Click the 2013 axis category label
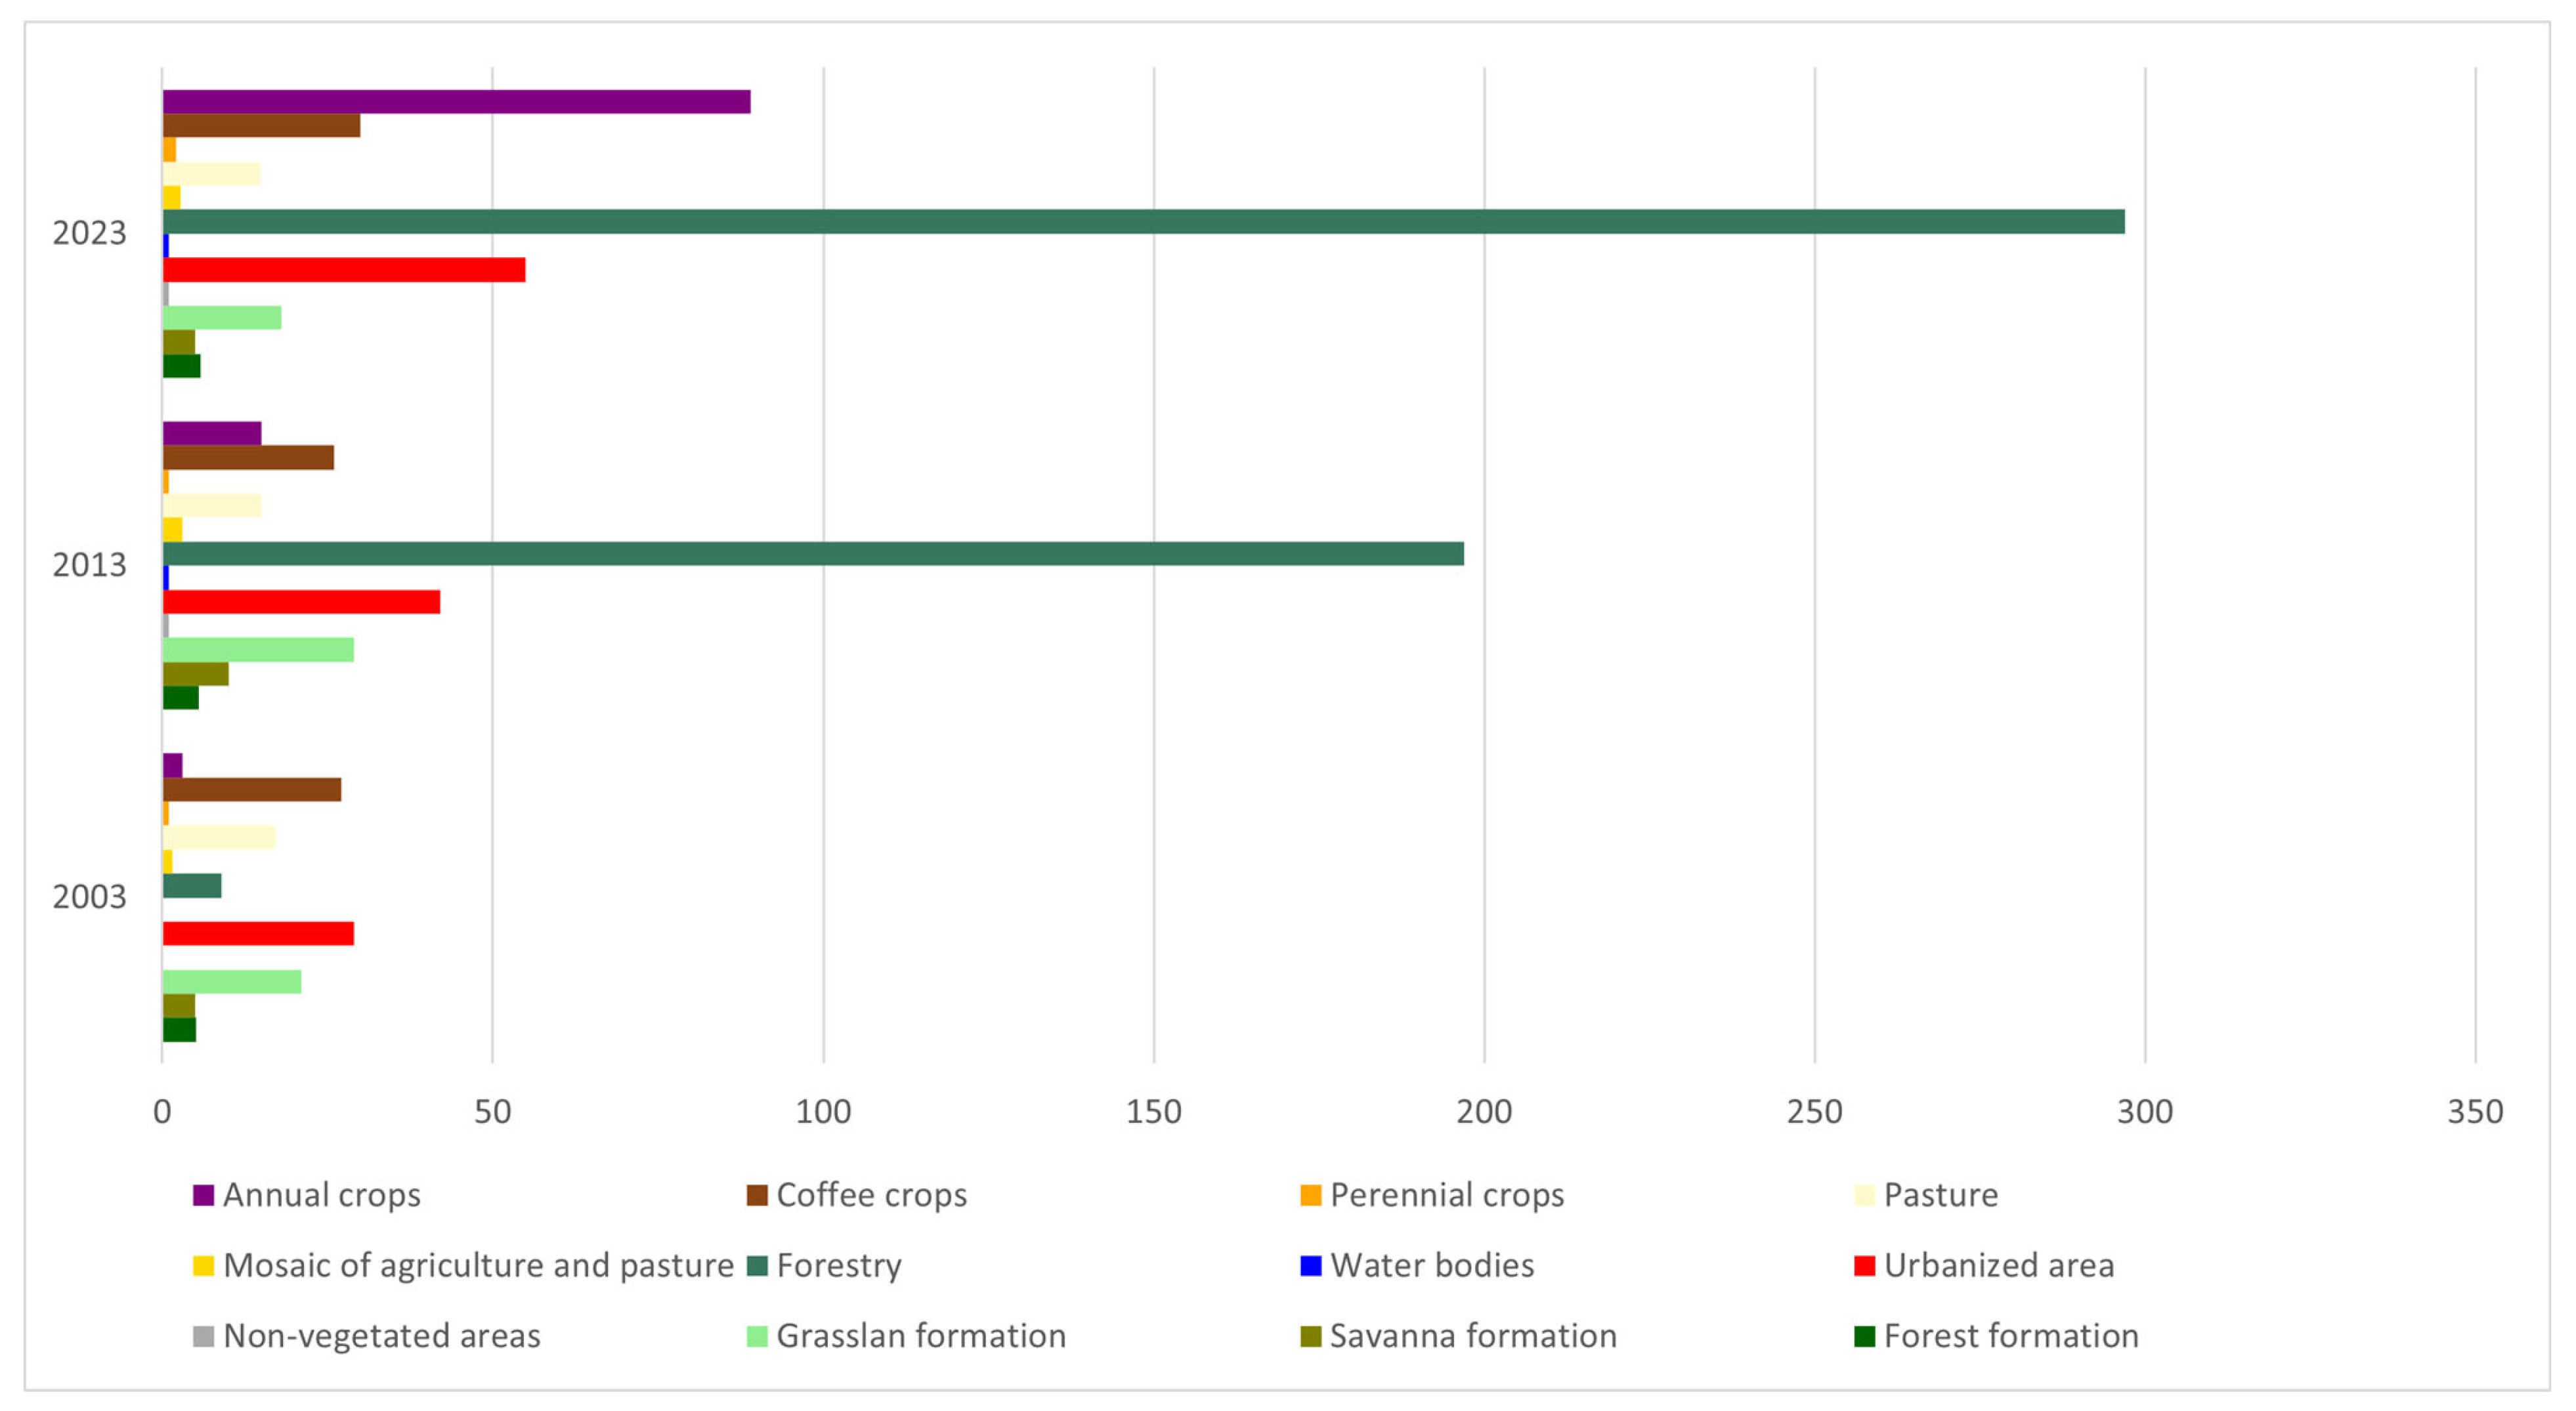The height and width of the screenshot is (1411, 2576). tap(89, 565)
